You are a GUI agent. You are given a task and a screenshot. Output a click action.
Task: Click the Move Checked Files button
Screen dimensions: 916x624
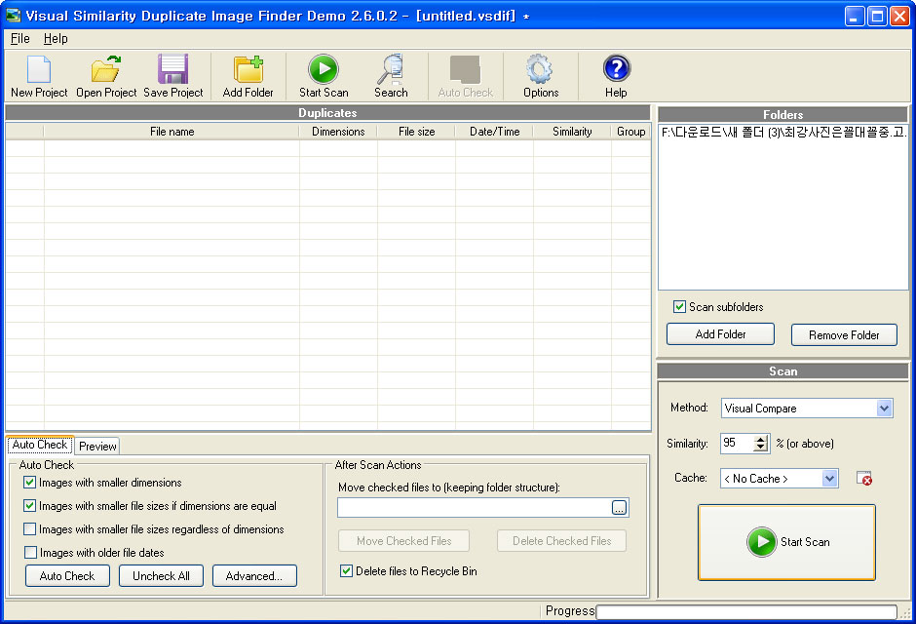[x=403, y=541]
